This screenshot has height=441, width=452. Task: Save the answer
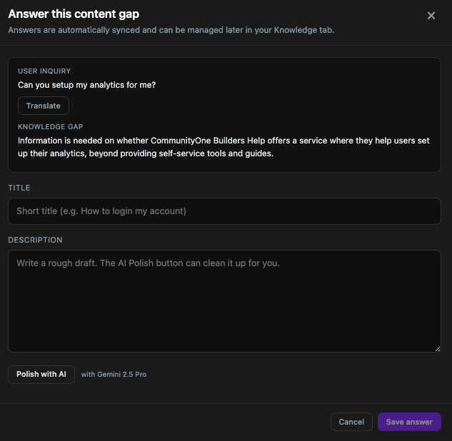pos(409,422)
